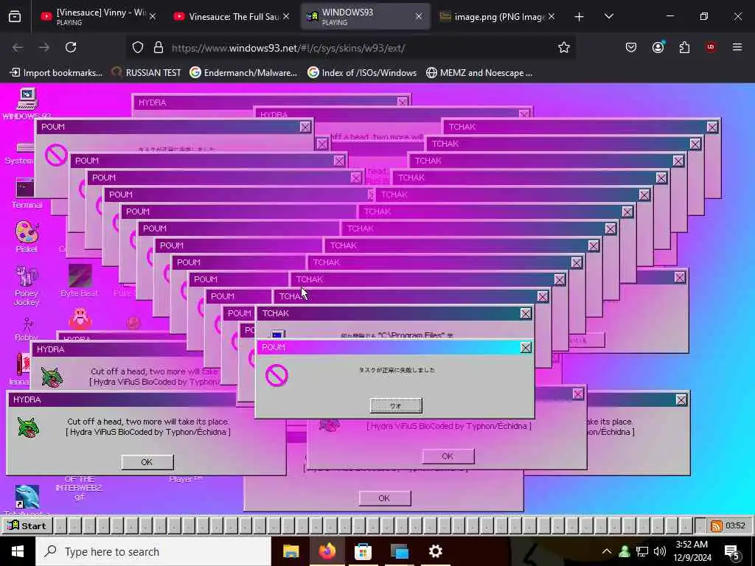Bookmark this page with the star
The width and height of the screenshot is (755, 566).
564,47
